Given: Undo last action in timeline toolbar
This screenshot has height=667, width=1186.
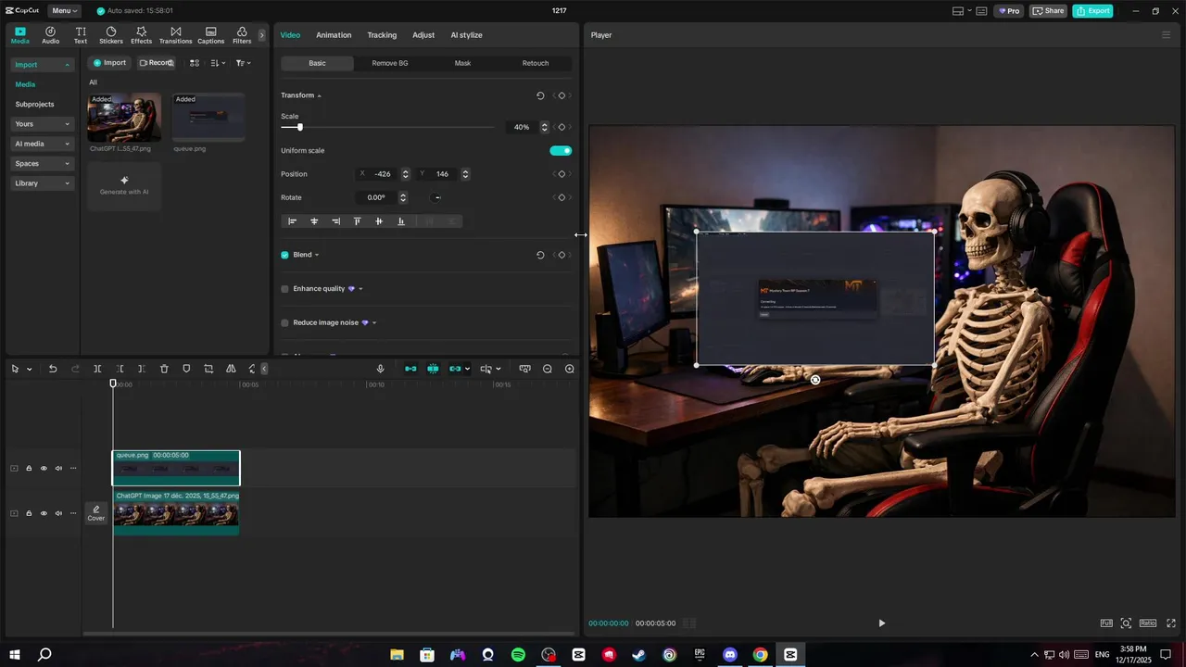Looking at the screenshot, I should tap(53, 369).
